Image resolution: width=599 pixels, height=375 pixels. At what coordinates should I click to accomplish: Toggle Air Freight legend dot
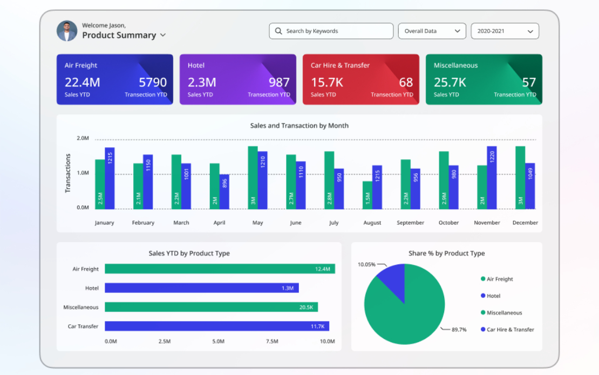(x=483, y=279)
